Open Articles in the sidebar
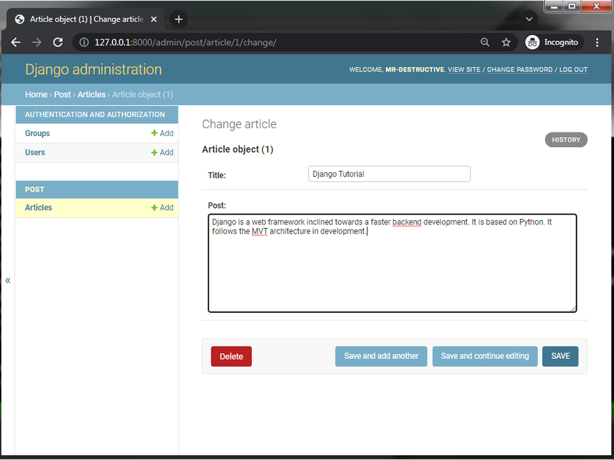 point(38,208)
